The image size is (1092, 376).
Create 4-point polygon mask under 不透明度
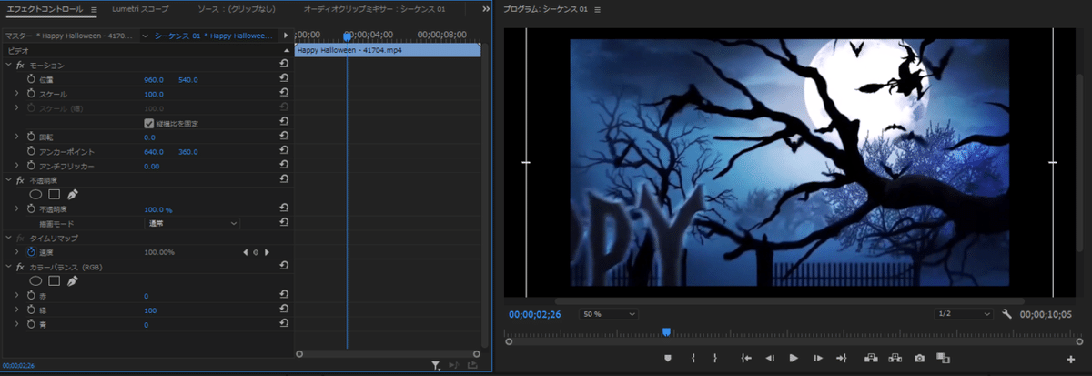point(54,194)
